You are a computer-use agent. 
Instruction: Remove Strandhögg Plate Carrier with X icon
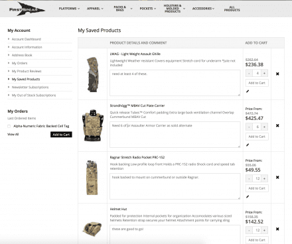(277, 125)
